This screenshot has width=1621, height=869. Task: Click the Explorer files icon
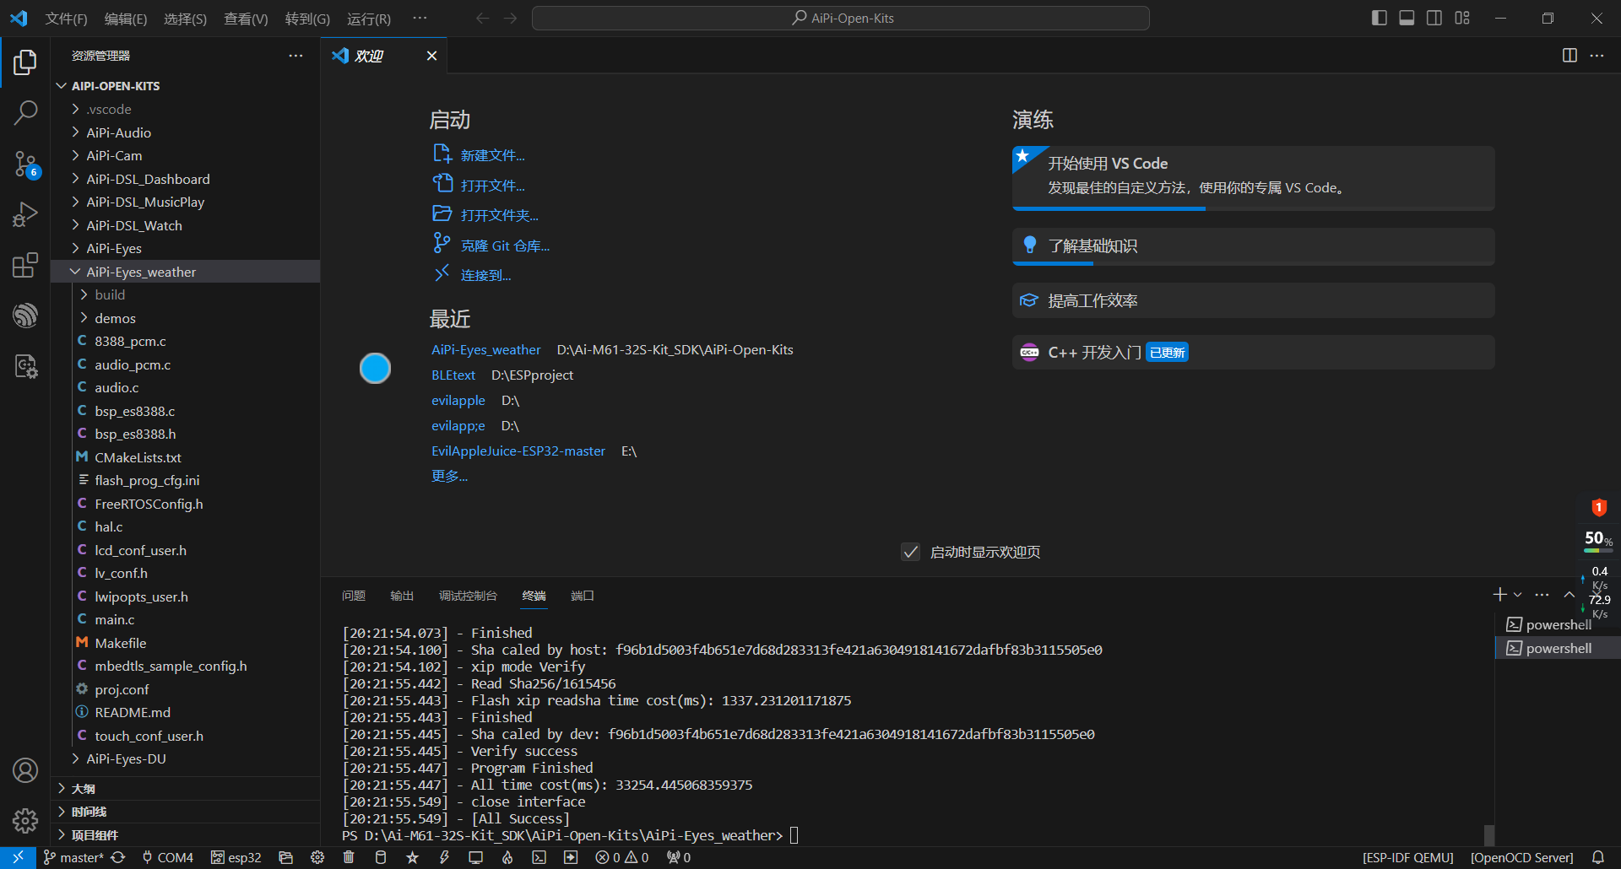coord(25,62)
